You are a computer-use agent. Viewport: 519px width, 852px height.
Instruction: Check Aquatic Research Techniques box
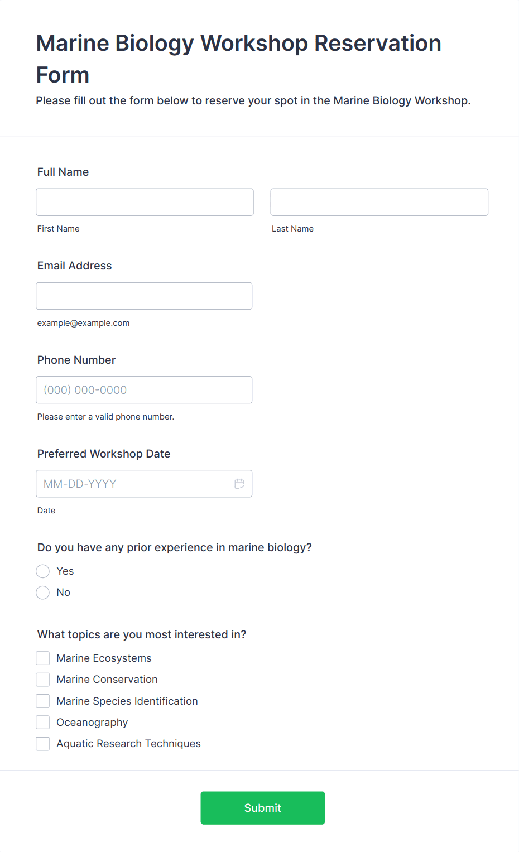click(43, 744)
